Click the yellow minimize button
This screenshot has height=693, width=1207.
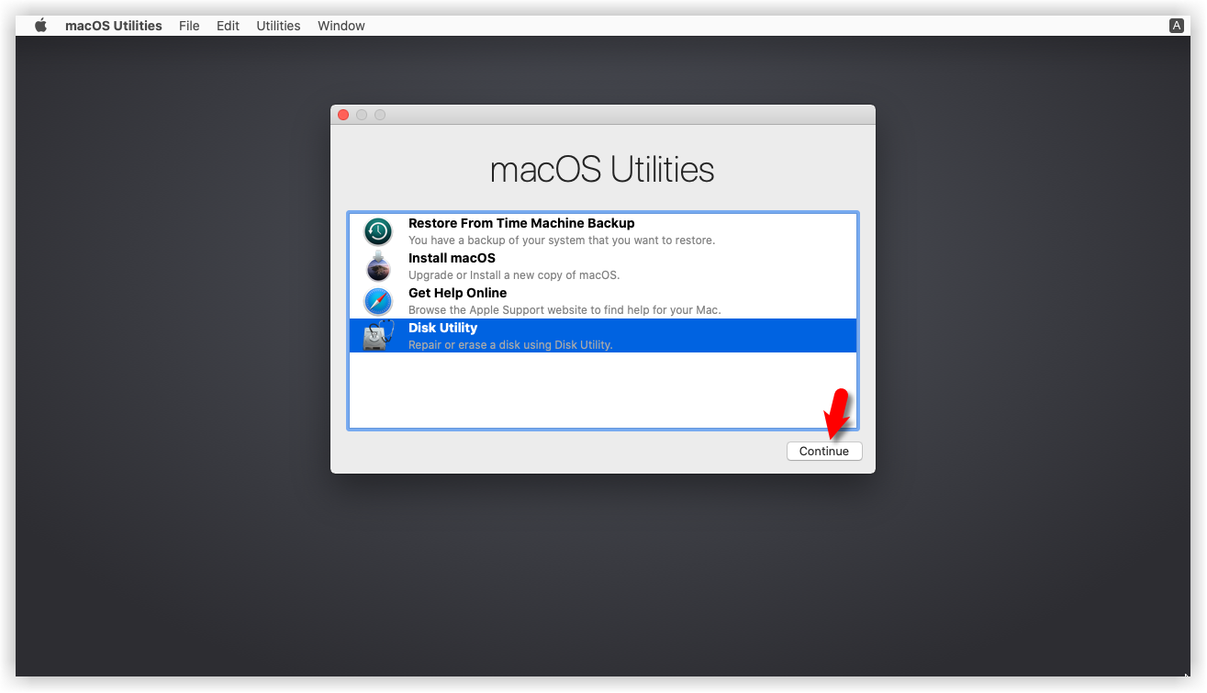tap(362, 114)
